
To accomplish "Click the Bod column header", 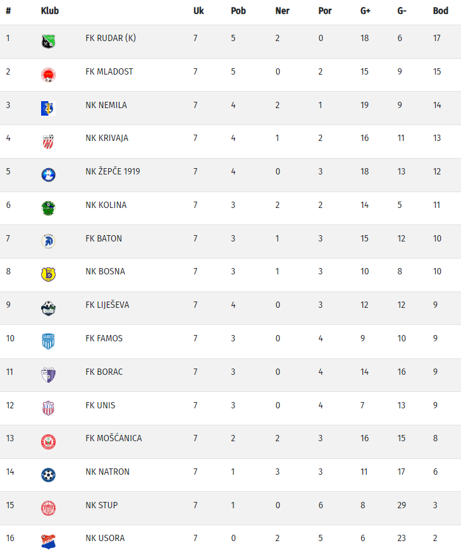I will pos(440,11).
